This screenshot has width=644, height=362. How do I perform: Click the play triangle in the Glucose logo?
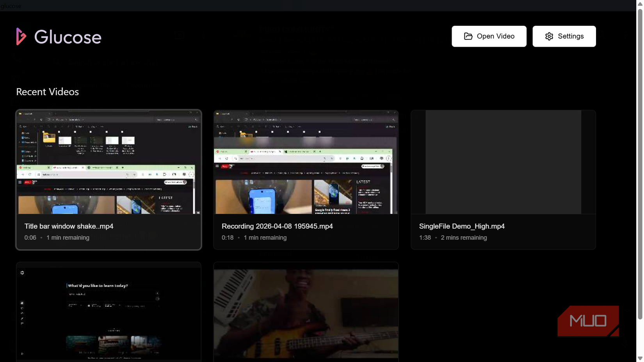pyautogui.click(x=21, y=37)
